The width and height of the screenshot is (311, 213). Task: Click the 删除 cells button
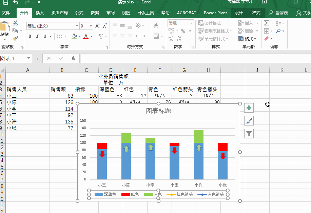point(246,31)
